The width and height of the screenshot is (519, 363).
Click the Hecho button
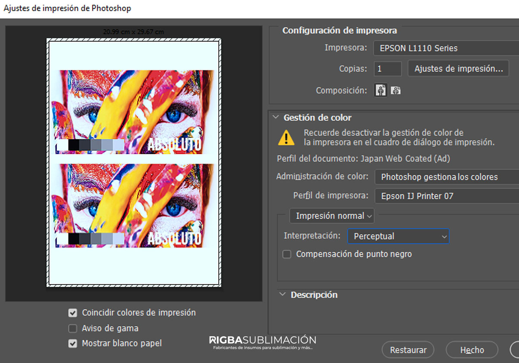click(472, 350)
